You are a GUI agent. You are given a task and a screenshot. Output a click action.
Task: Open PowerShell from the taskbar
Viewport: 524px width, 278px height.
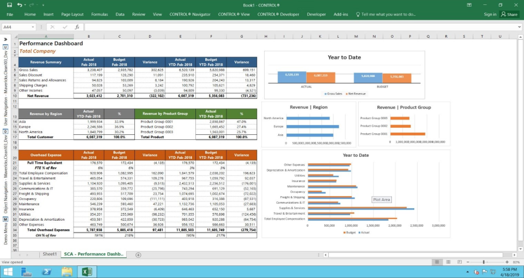[47, 271]
